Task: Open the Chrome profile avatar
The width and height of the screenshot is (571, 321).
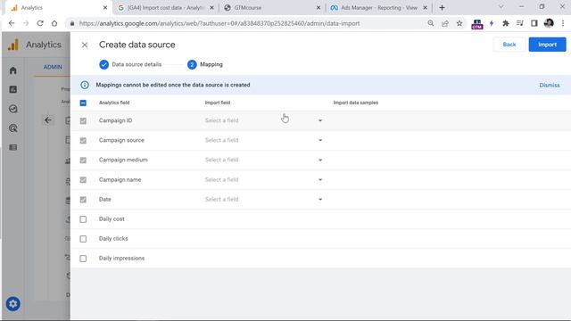Action: pyautogui.click(x=549, y=23)
